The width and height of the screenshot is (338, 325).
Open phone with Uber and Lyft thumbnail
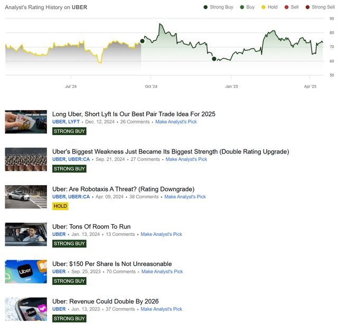click(26, 309)
